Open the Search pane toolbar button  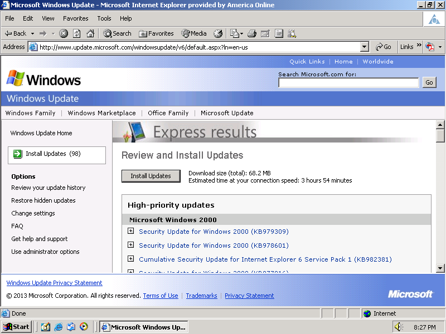[x=117, y=33]
